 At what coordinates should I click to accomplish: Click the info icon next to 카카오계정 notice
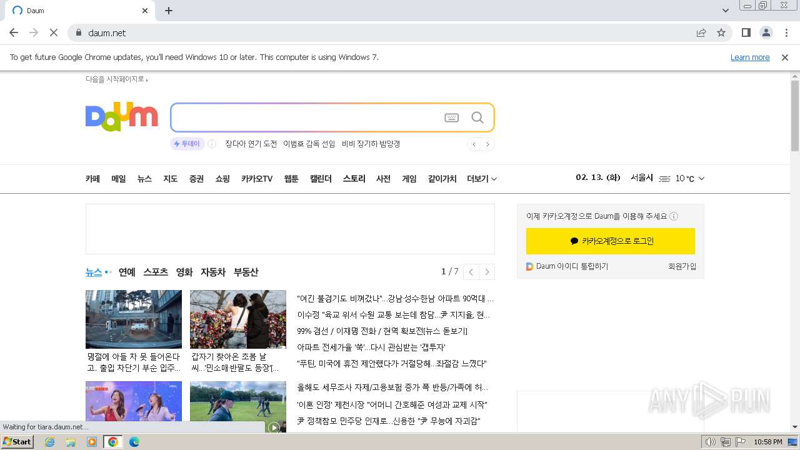(674, 216)
